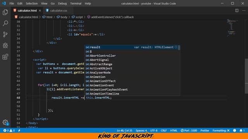The image size is (248, 139).
Task: Click the <script> tag on line 39
Action: point(40,60)
